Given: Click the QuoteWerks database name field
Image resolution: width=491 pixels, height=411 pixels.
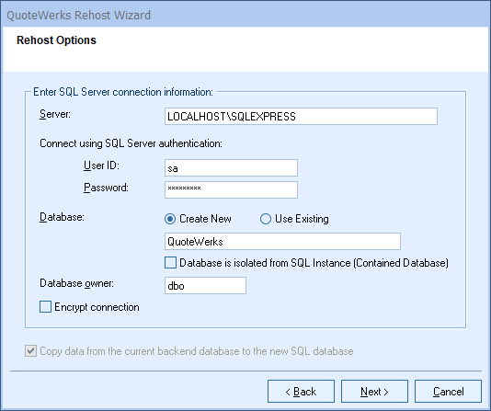Looking at the screenshot, I should click(x=282, y=241).
